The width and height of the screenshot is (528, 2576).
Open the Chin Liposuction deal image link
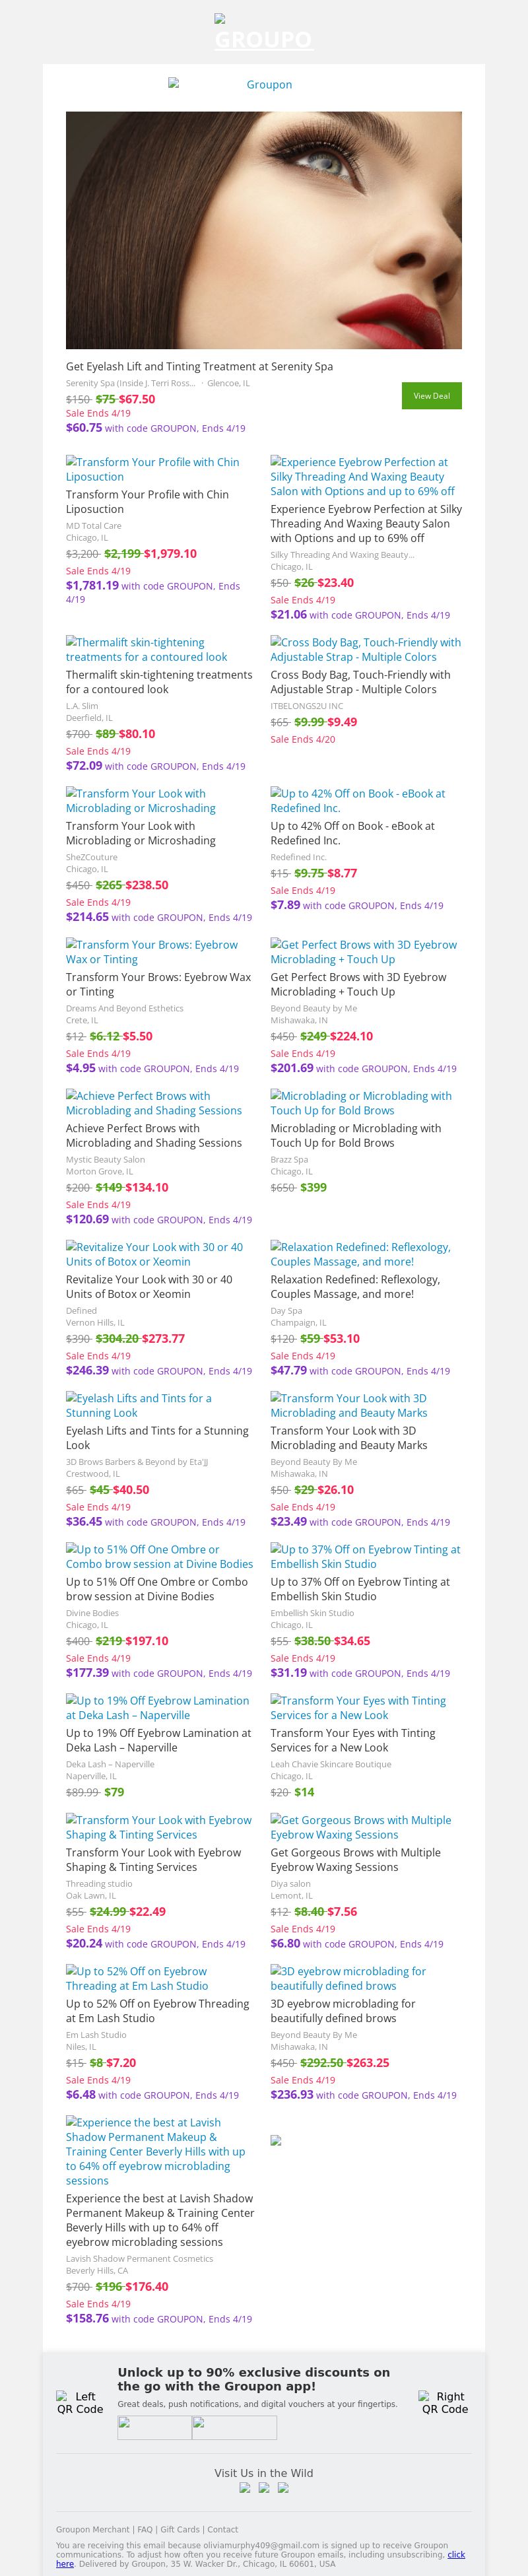click(152, 469)
